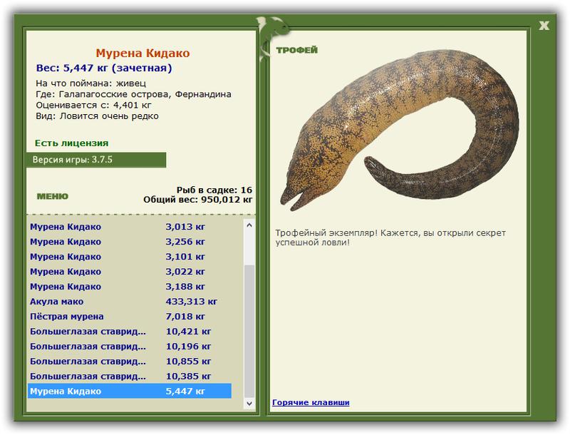The height and width of the screenshot is (435, 570).
Task: Select Большеглазая ставрида 10,196 кг row
Action: click(130, 347)
